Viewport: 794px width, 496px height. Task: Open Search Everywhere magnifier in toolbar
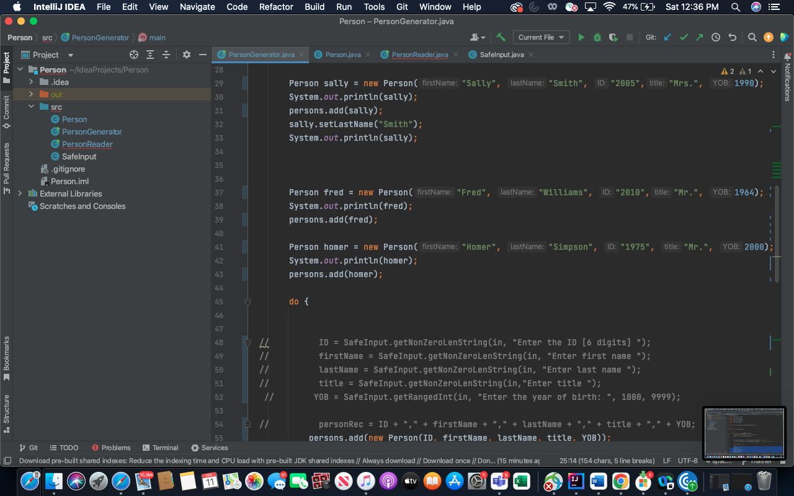752,37
